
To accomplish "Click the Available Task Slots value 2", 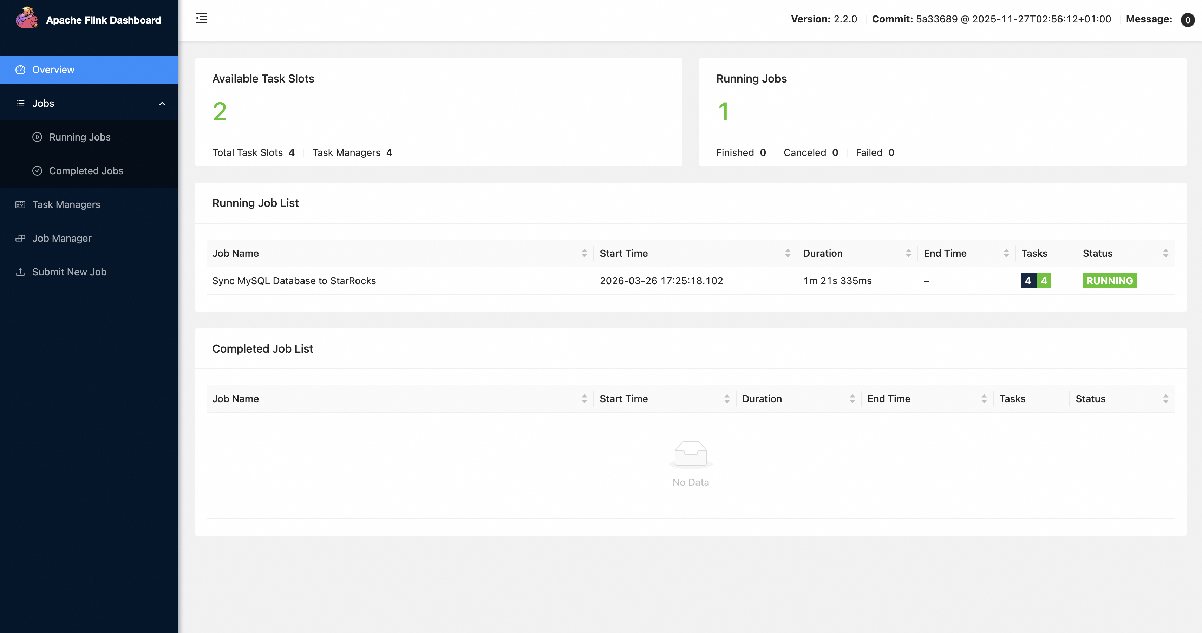I will tap(220, 112).
